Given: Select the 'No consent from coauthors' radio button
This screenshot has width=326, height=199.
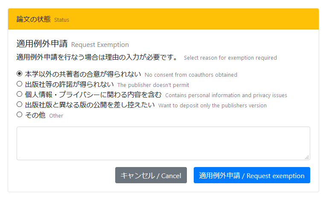Looking at the screenshot, I should [19, 74].
